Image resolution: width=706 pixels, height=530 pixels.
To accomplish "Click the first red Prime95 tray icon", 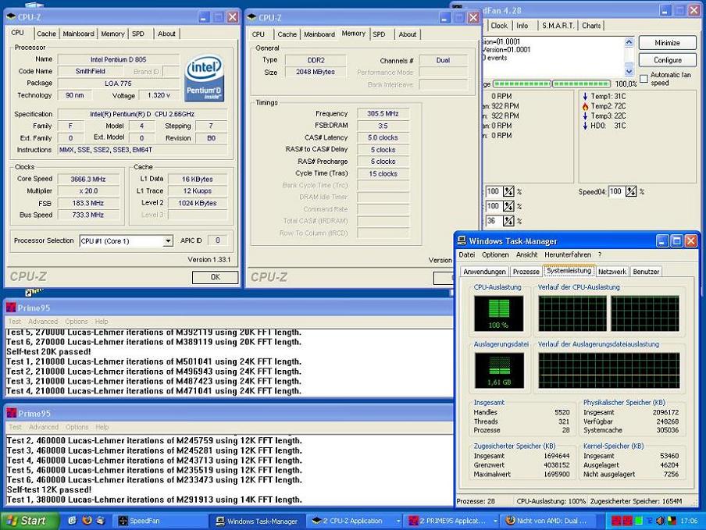I will [616, 521].
